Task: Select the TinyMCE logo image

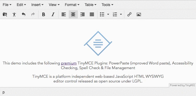Action: point(98,43)
